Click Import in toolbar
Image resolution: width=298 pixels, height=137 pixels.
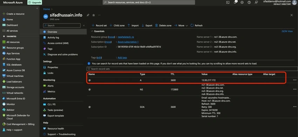pyautogui.click(x=133, y=25)
